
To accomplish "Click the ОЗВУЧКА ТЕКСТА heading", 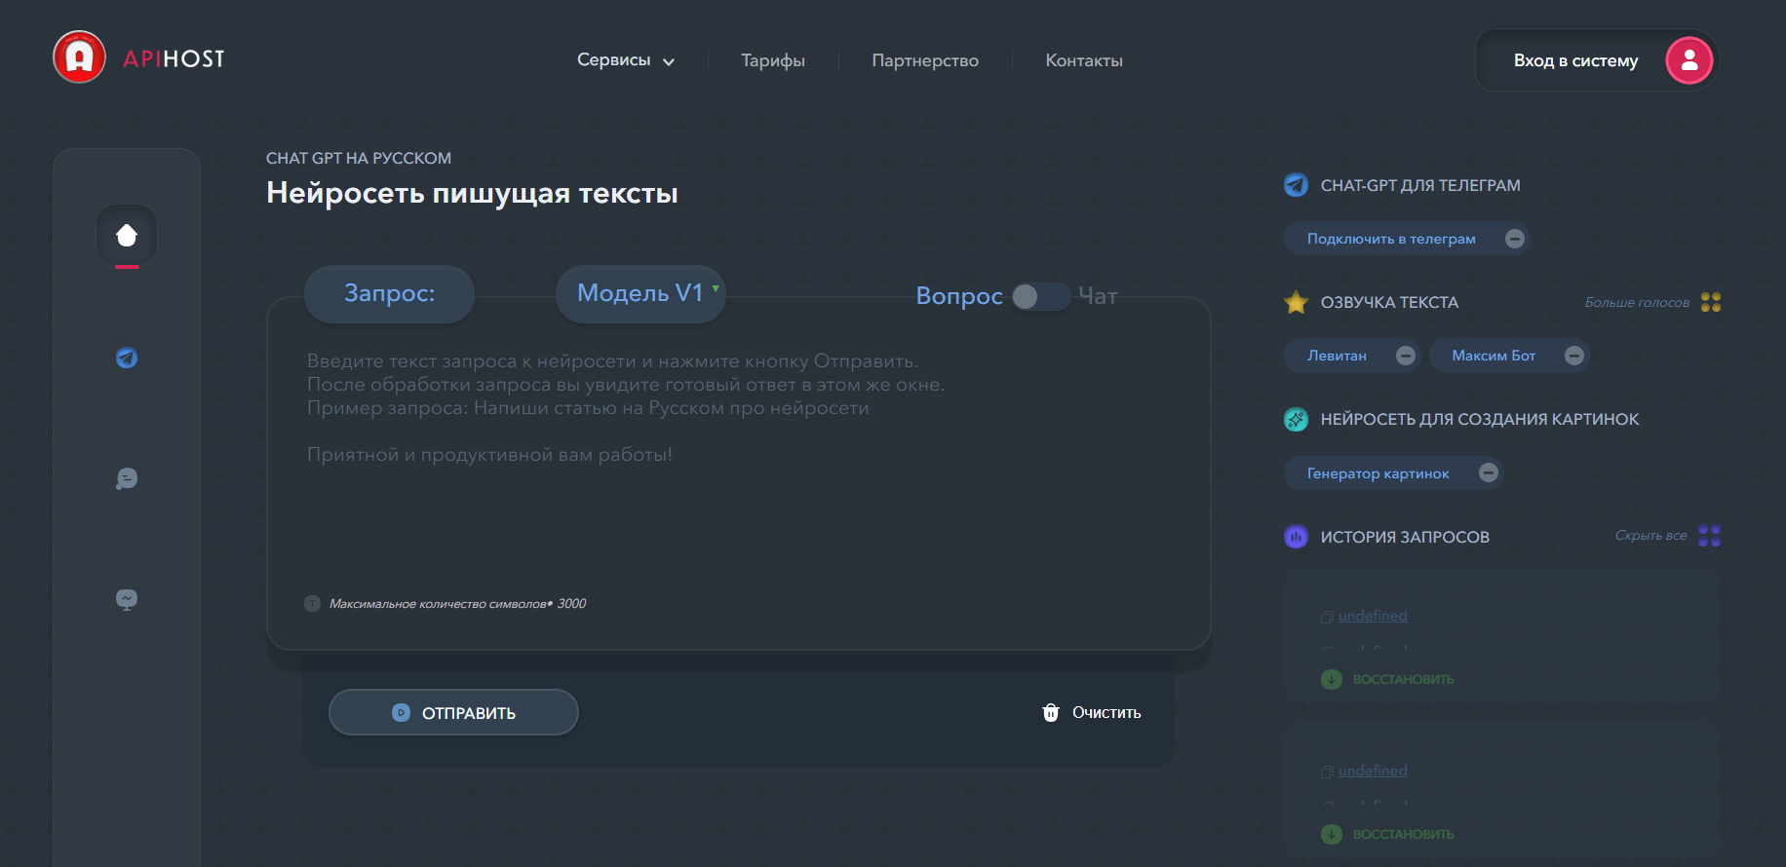I will pyautogui.click(x=1389, y=302).
